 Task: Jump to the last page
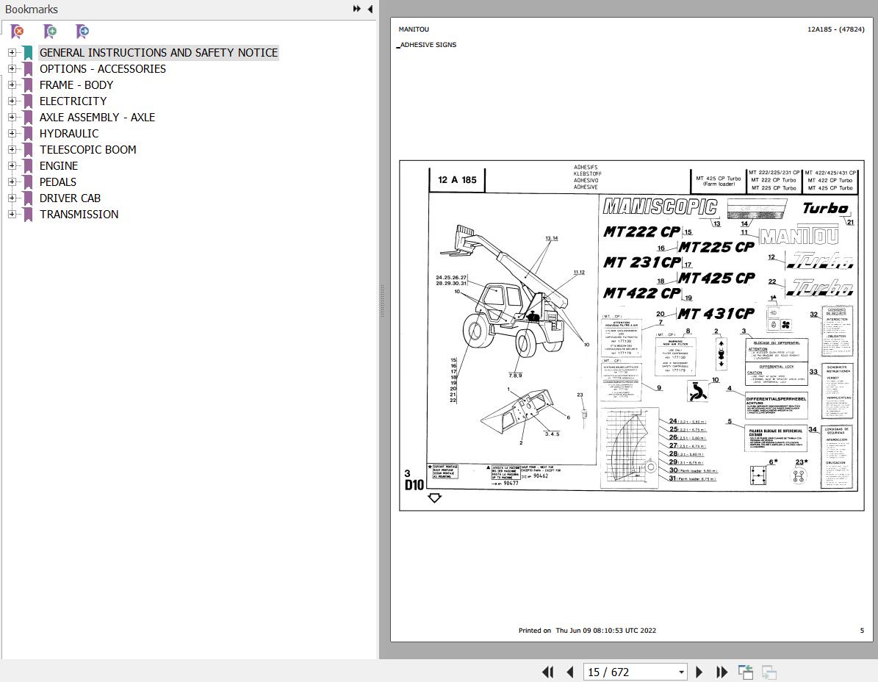722,672
